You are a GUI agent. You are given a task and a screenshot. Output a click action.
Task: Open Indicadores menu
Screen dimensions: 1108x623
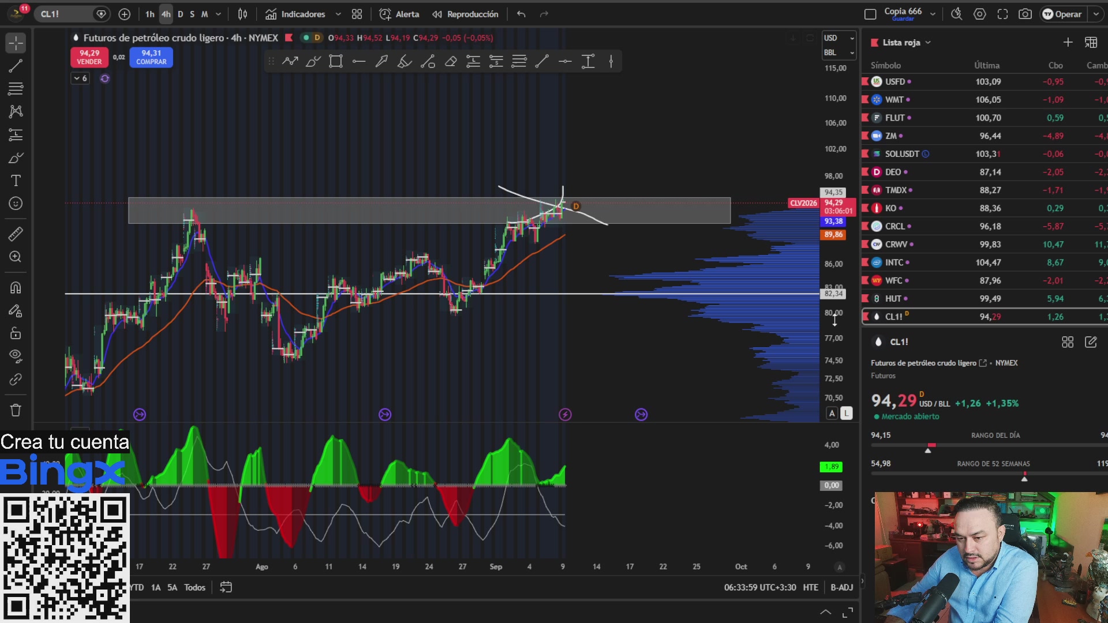[x=295, y=14]
